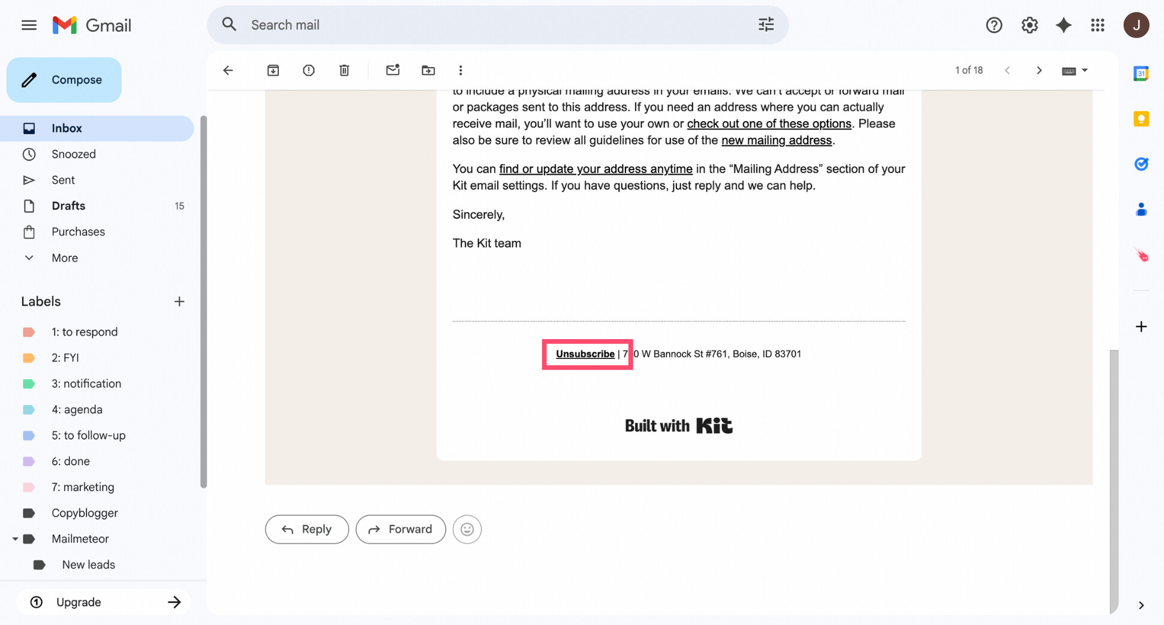Go back to the inbox list
The image size is (1164, 625).
(x=228, y=70)
